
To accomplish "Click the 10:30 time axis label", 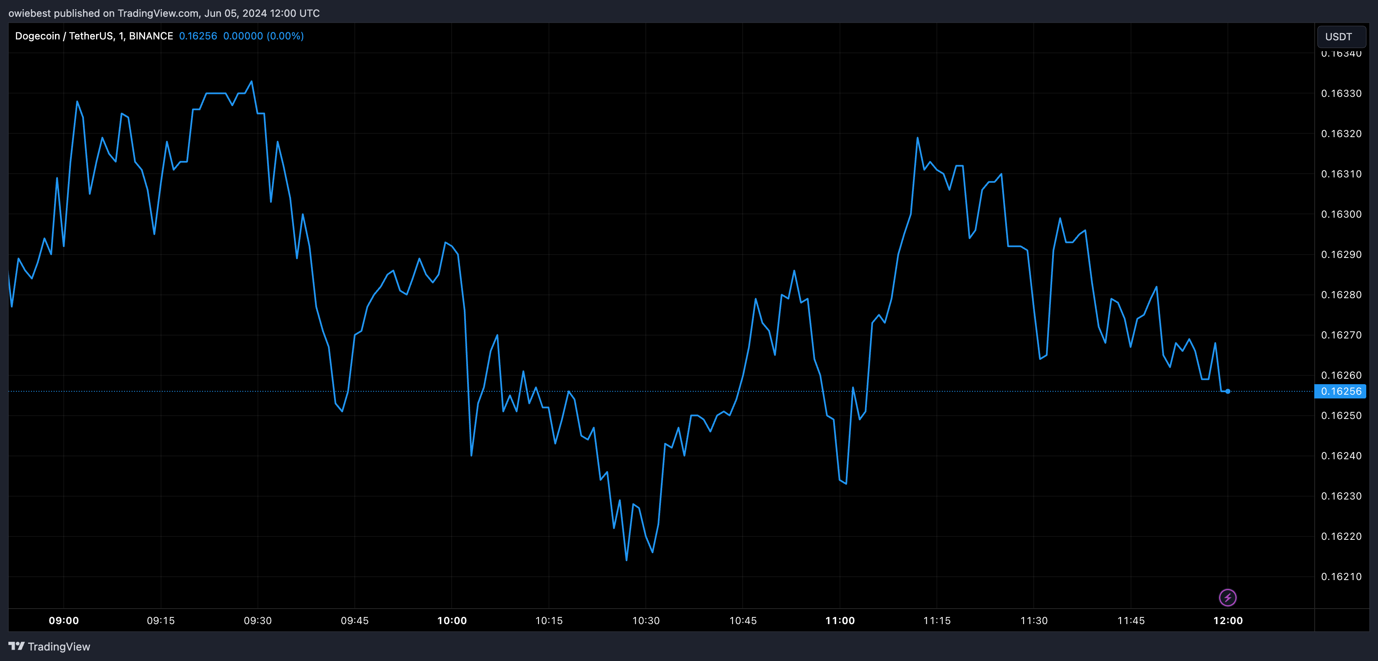I will (646, 620).
